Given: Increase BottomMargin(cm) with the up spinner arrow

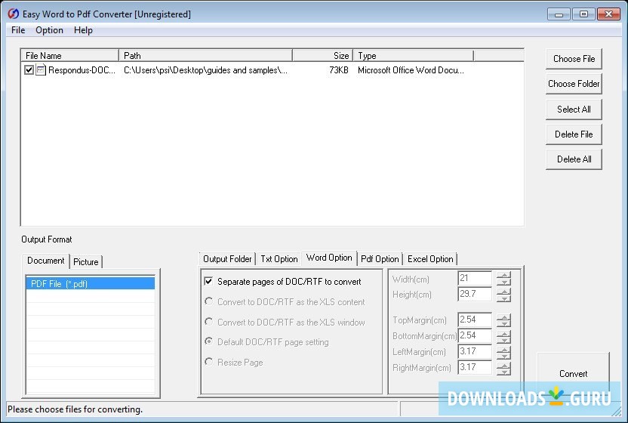Looking at the screenshot, I should click(504, 333).
